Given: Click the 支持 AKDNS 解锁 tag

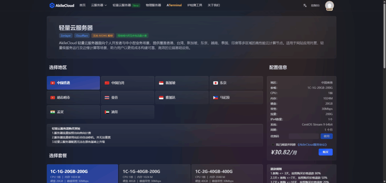Looking at the screenshot, I should click(x=103, y=36).
